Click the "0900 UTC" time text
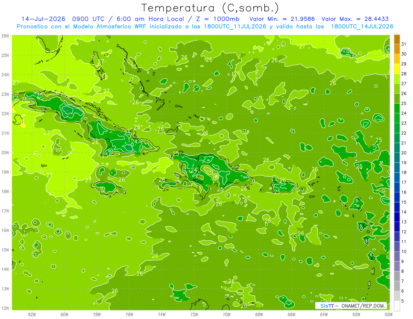This screenshot has width=413, height=319. pyautogui.click(x=89, y=19)
